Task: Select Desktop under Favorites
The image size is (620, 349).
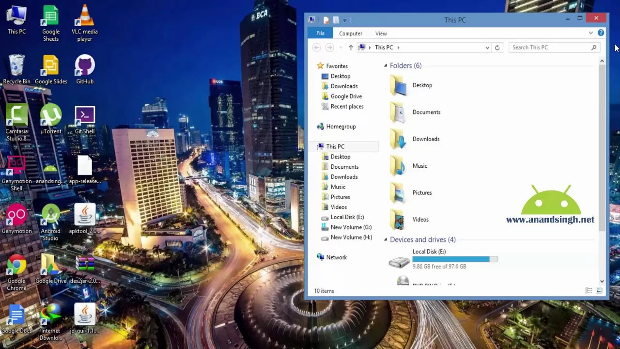Action: pyautogui.click(x=335, y=76)
